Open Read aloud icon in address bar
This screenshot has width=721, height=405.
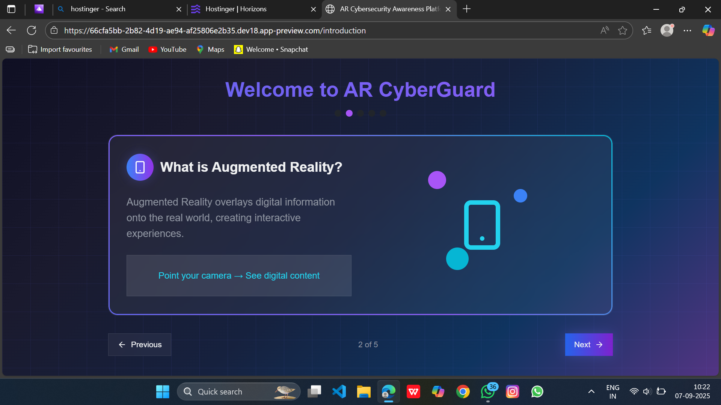tap(604, 30)
